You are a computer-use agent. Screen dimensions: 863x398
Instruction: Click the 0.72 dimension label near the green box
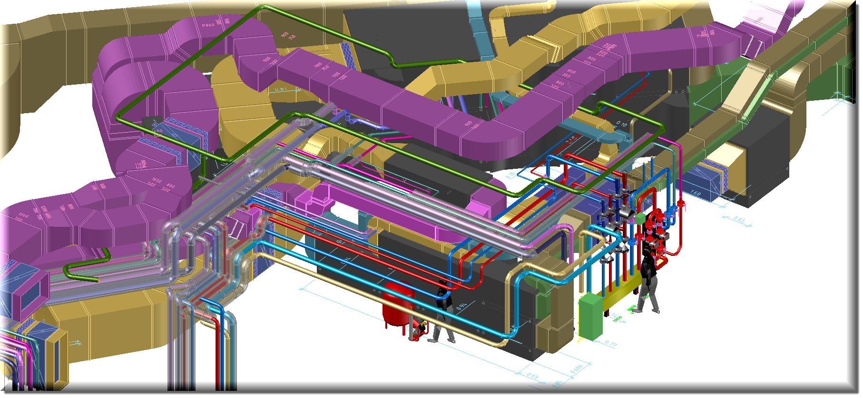click(x=610, y=343)
